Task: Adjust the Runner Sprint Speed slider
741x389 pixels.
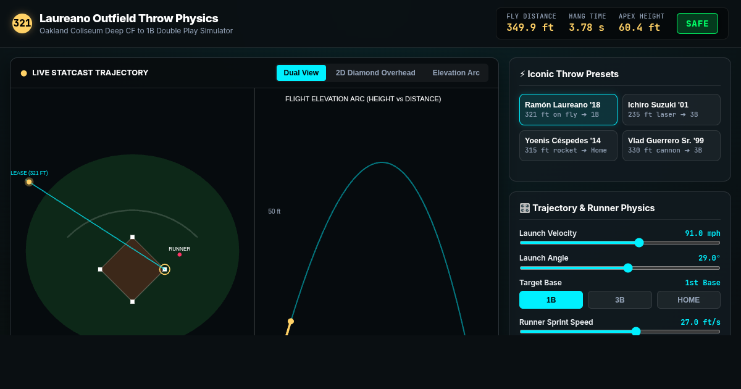Action: pos(620,332)
